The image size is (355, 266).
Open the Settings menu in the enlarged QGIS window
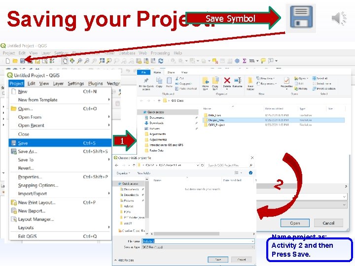(75, 83)
